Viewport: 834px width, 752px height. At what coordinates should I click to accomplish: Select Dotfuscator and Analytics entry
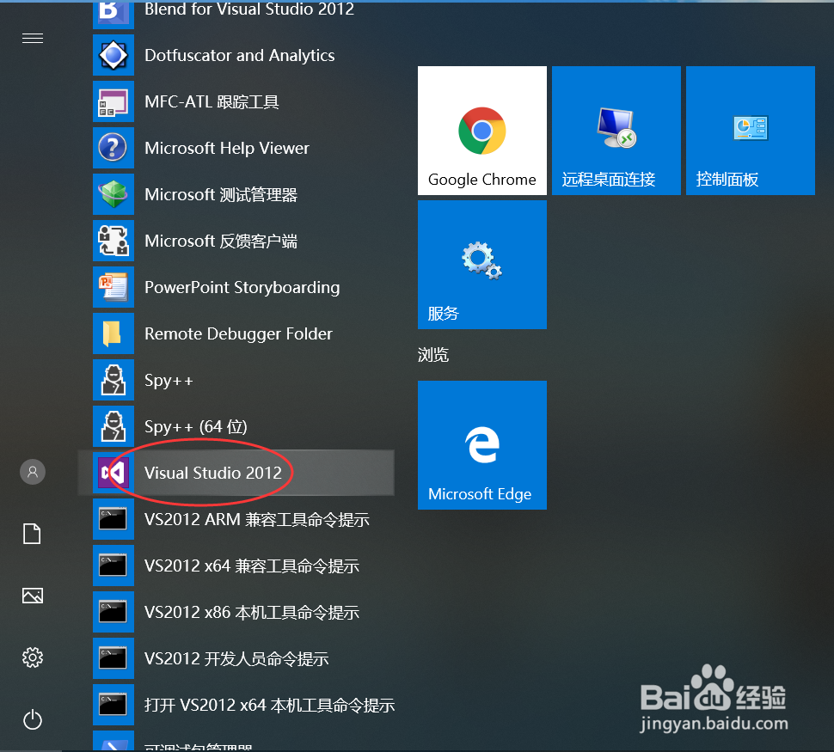239,55
